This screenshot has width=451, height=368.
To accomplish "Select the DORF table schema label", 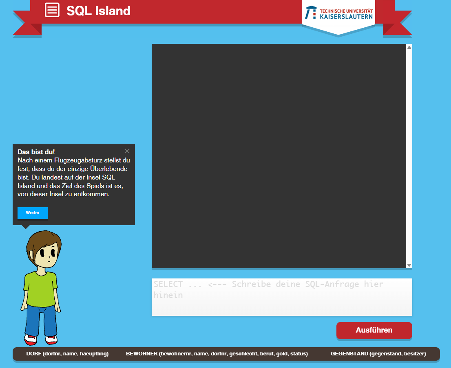I will click(x=67, y=354).
